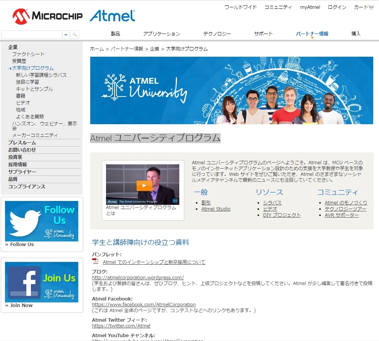Screen dimensions: 379x341
Task: Click the ビデオ resource link
Action: tap(270, 209)
